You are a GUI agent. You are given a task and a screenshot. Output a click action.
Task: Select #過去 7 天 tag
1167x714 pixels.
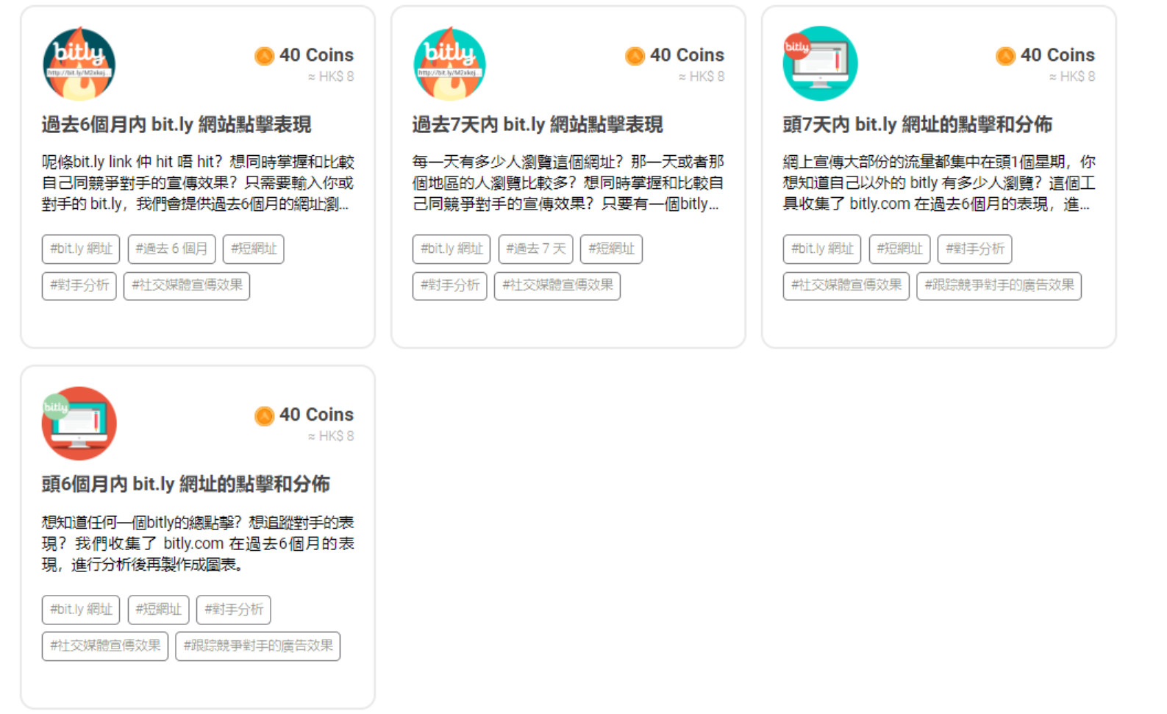[x=536, y=249]
